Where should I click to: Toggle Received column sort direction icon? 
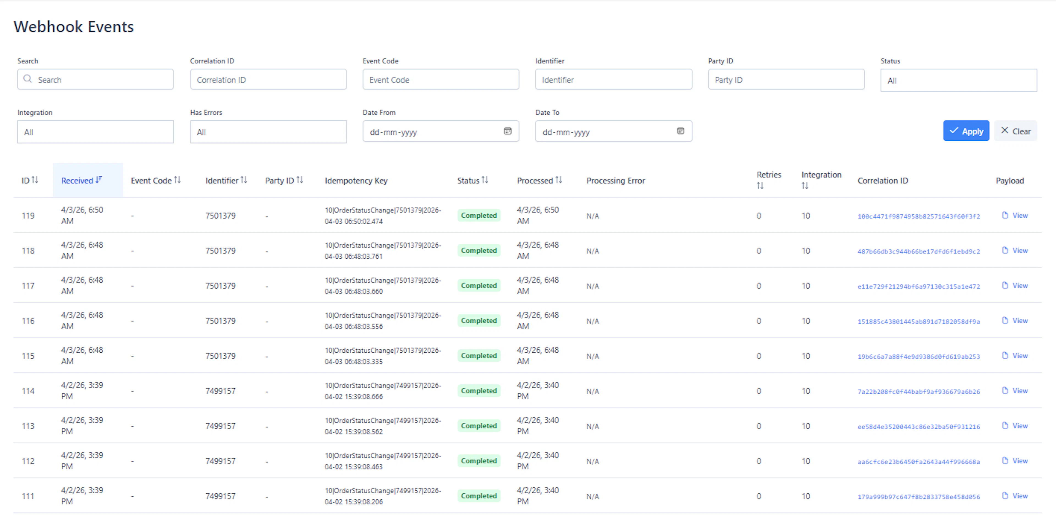click(x=99, y=180)
